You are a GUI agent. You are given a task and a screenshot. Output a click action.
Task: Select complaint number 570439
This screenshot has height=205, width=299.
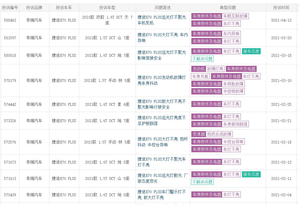[x=10, y=195]
